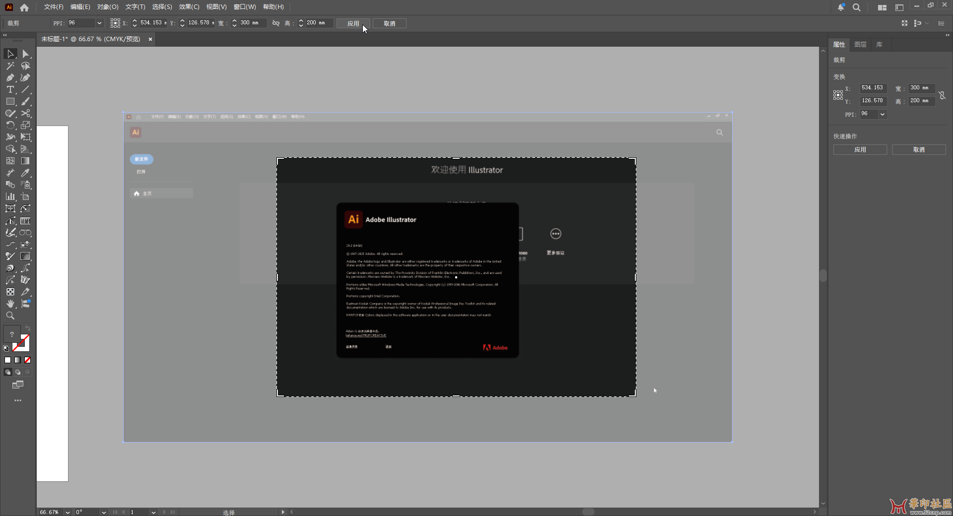
Task: Activate the Hand tool
Action: (10, 304)
